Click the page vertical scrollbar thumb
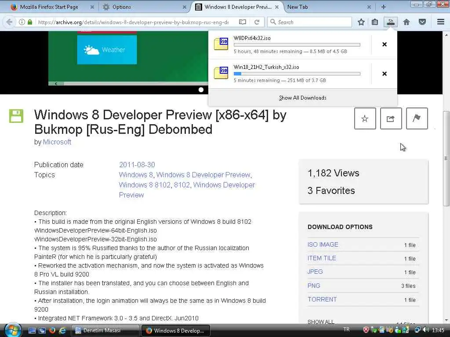 (x=446, y=158)
